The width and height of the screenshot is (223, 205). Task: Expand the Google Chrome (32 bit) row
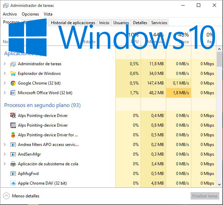pos(5,83)
